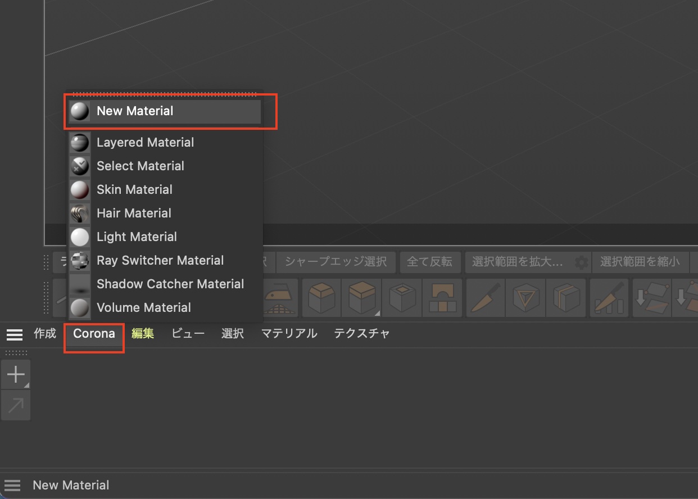698x499 pixels.
Task: Click the Ray Switcher Material checkered icon
Action: click(80, 261)
